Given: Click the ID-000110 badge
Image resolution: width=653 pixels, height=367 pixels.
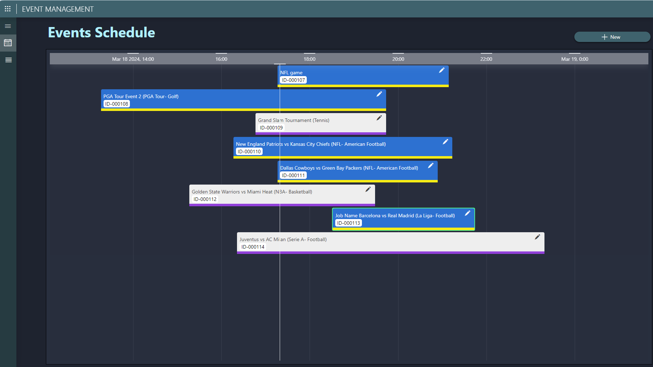Looking at the screenshot, I should 249,151.
